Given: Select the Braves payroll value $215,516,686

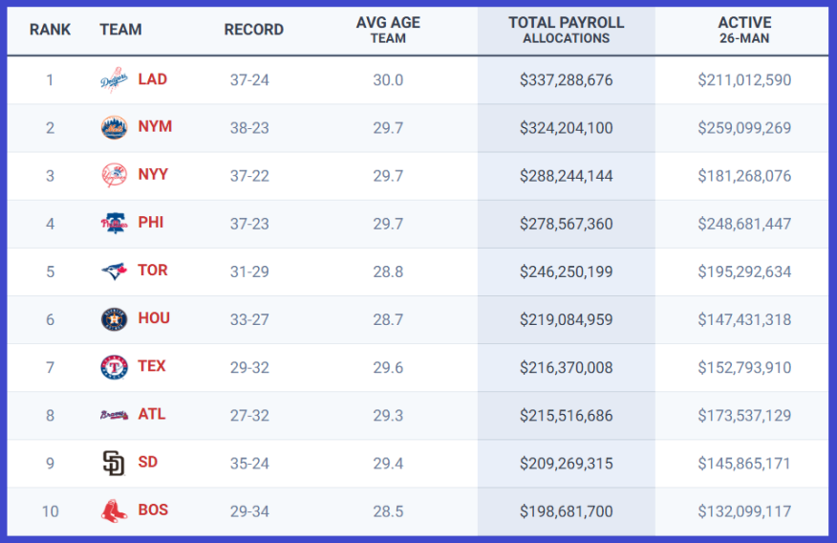Looking at the screenshot, I should point(566,416).
